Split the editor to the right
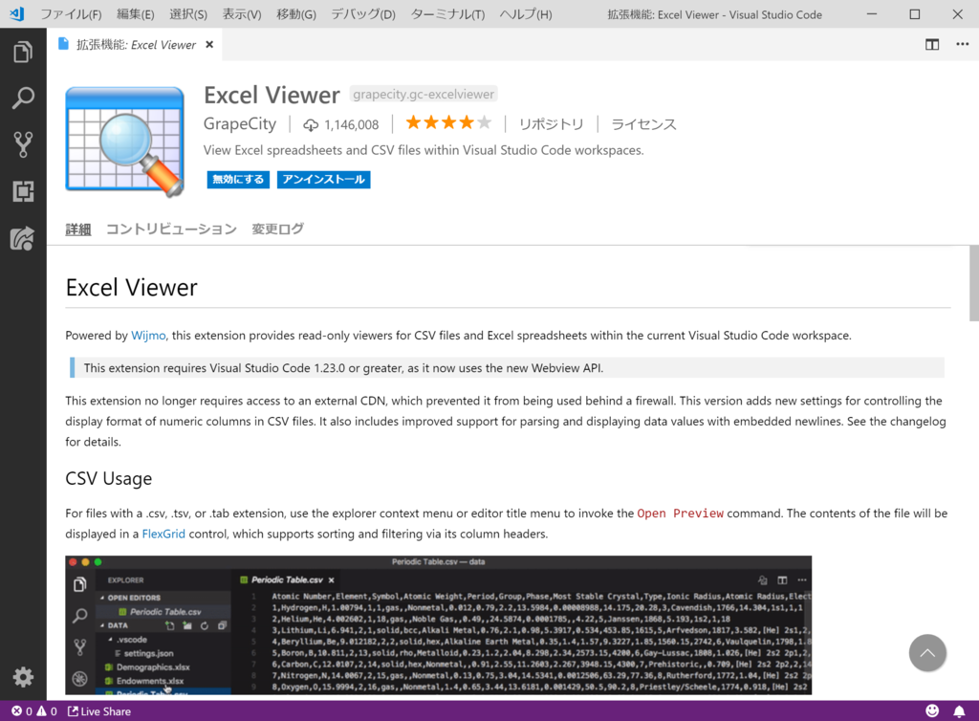The image size is (979, 721). pos(931,44)
